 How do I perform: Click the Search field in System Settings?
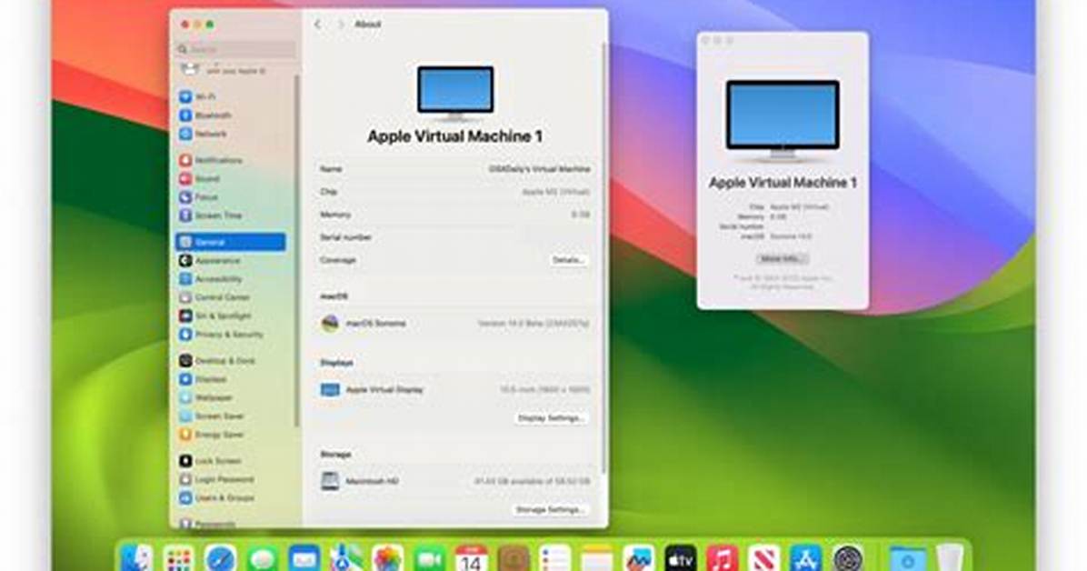(x=236, y=49)
